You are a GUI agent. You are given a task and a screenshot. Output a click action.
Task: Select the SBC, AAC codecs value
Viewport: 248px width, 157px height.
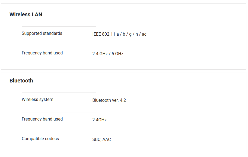coord(101,140)
